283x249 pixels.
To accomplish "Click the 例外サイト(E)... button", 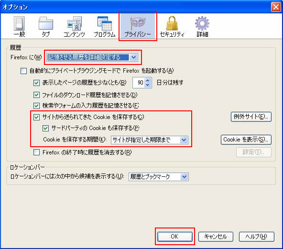I will tap(251, 117).
